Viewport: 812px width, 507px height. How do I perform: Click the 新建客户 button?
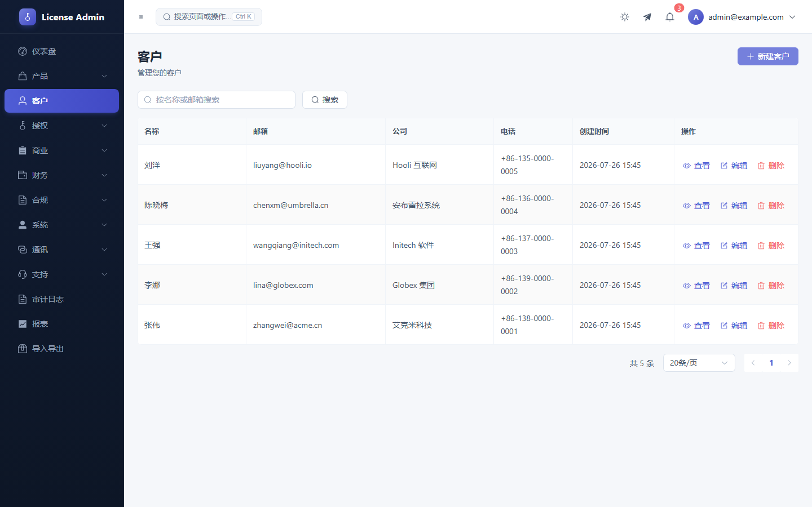click(x=767, y=56)
